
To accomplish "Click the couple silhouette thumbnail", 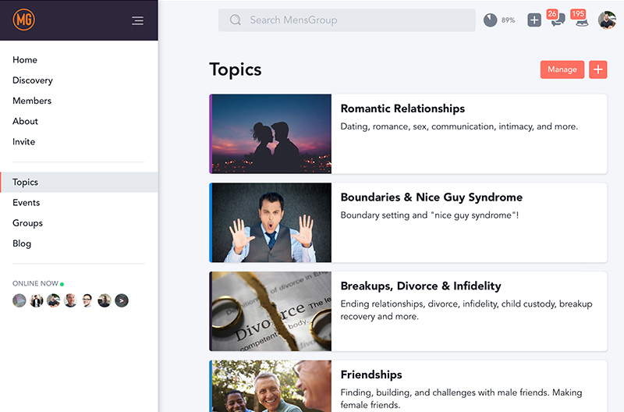I will pos(271,133).
